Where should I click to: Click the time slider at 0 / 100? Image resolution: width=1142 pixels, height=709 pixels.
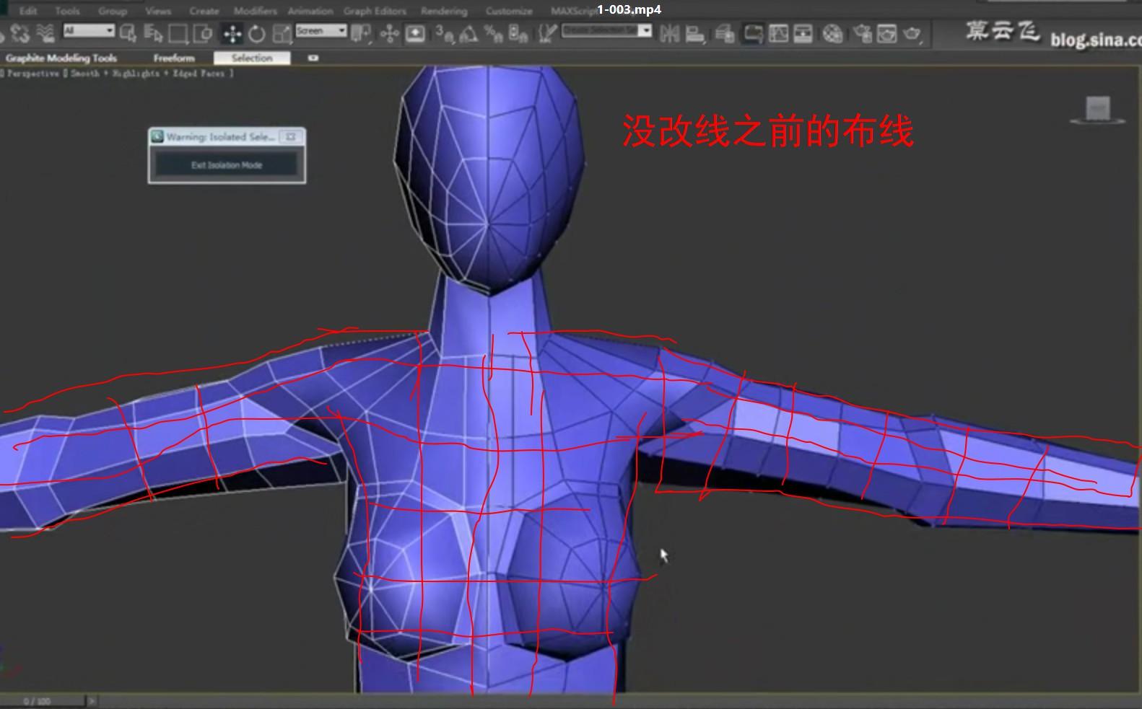(43, 701)
